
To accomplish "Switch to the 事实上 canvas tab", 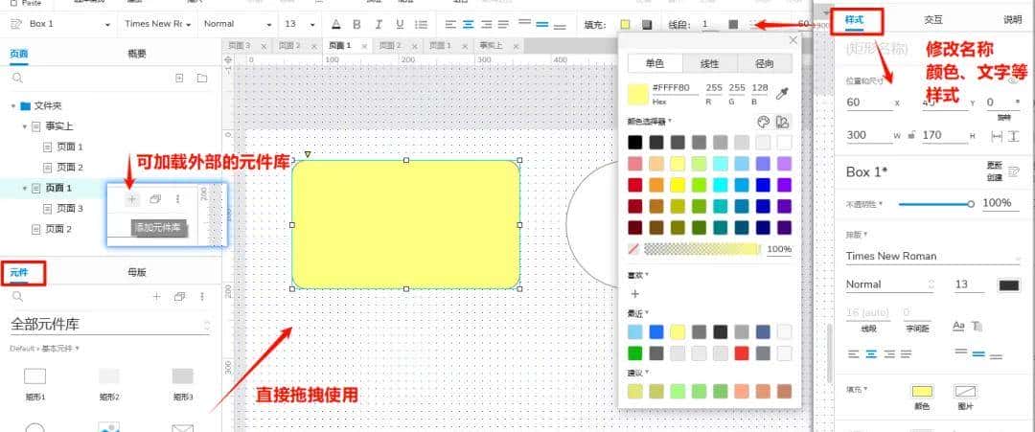I will tap(491, 46).
